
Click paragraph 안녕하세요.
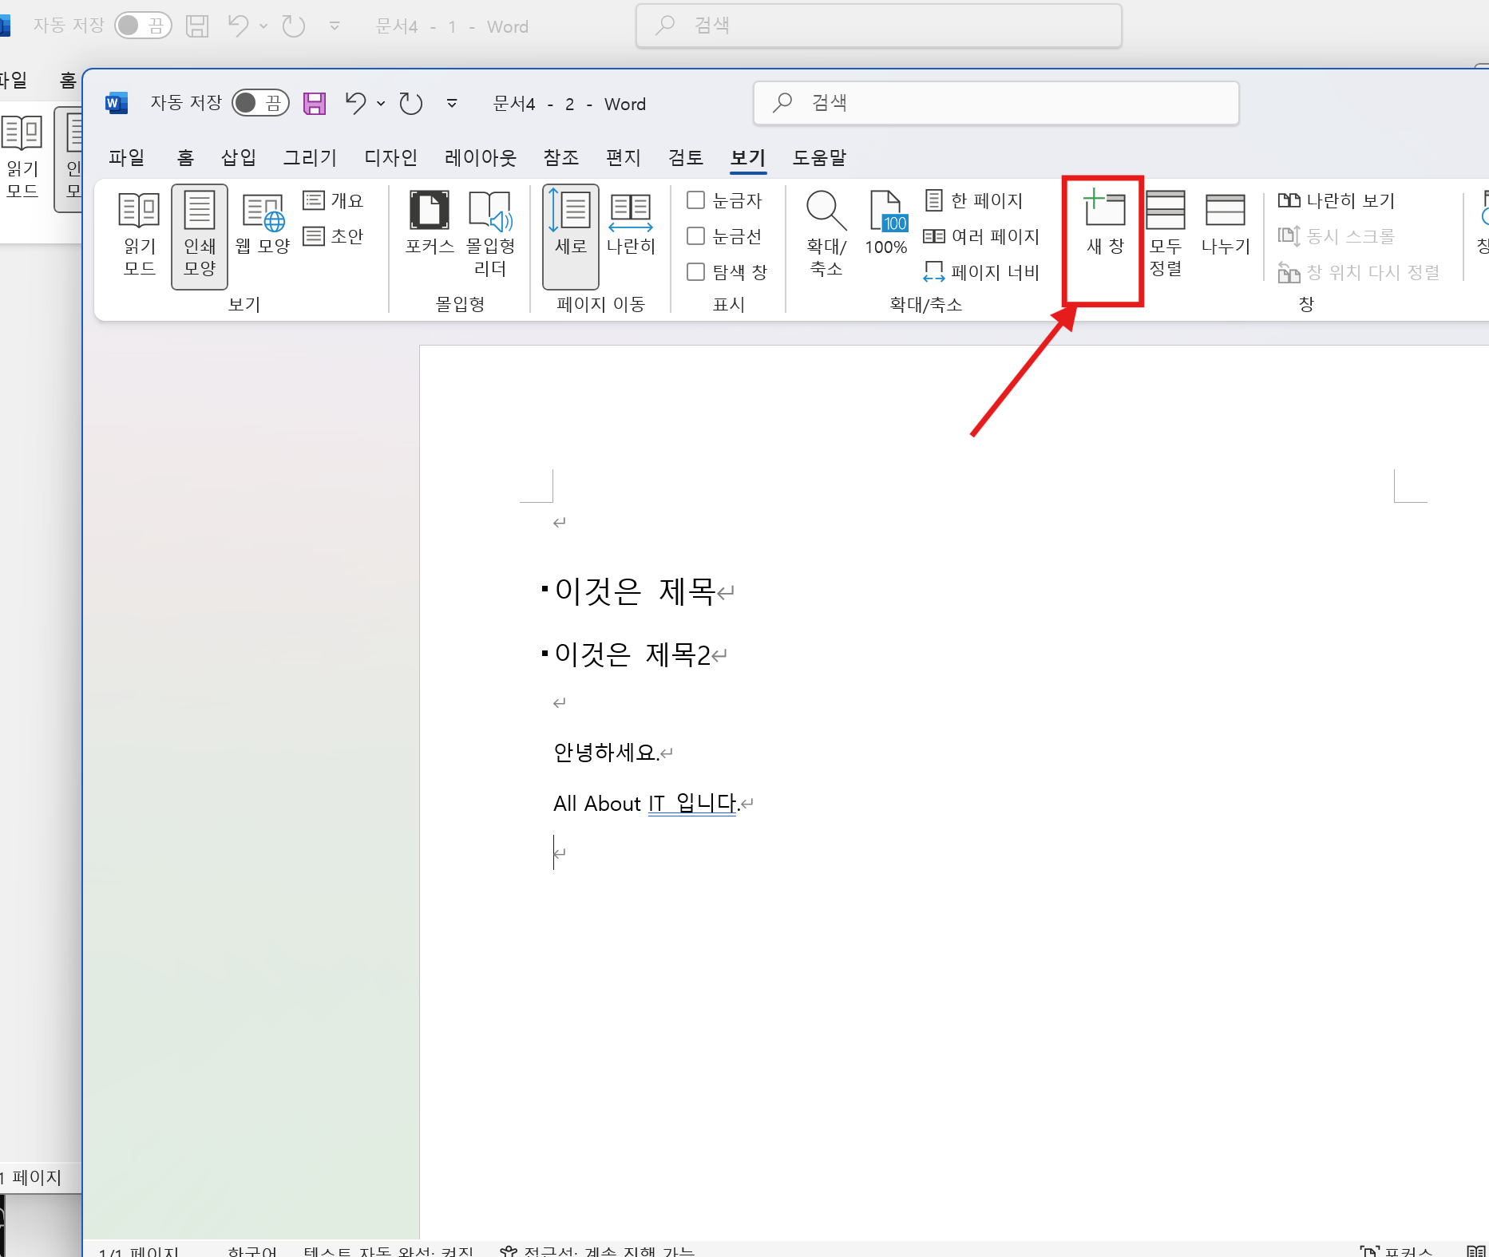606,753
